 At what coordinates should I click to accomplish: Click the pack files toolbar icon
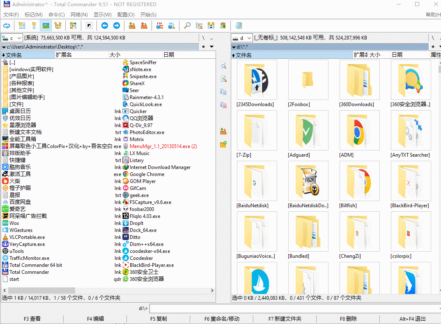coord(133,25)
